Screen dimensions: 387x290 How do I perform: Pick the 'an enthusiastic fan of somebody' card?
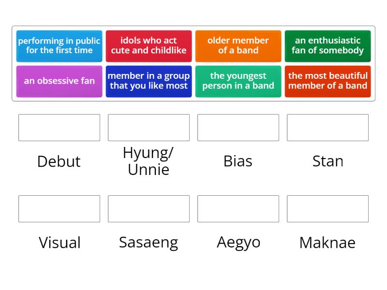pos(327,45)
